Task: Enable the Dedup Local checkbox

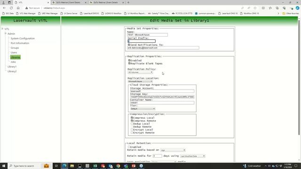Action: coord(132,123)
